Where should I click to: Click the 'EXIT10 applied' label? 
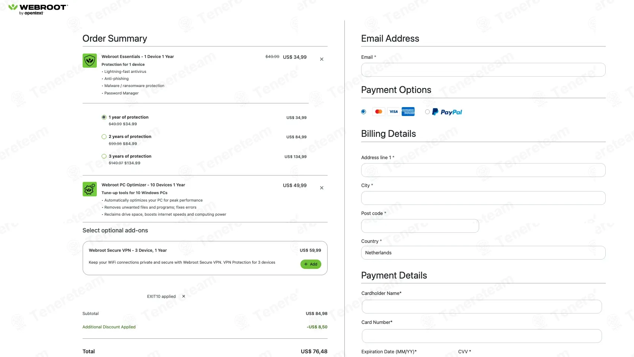[161, 296]
